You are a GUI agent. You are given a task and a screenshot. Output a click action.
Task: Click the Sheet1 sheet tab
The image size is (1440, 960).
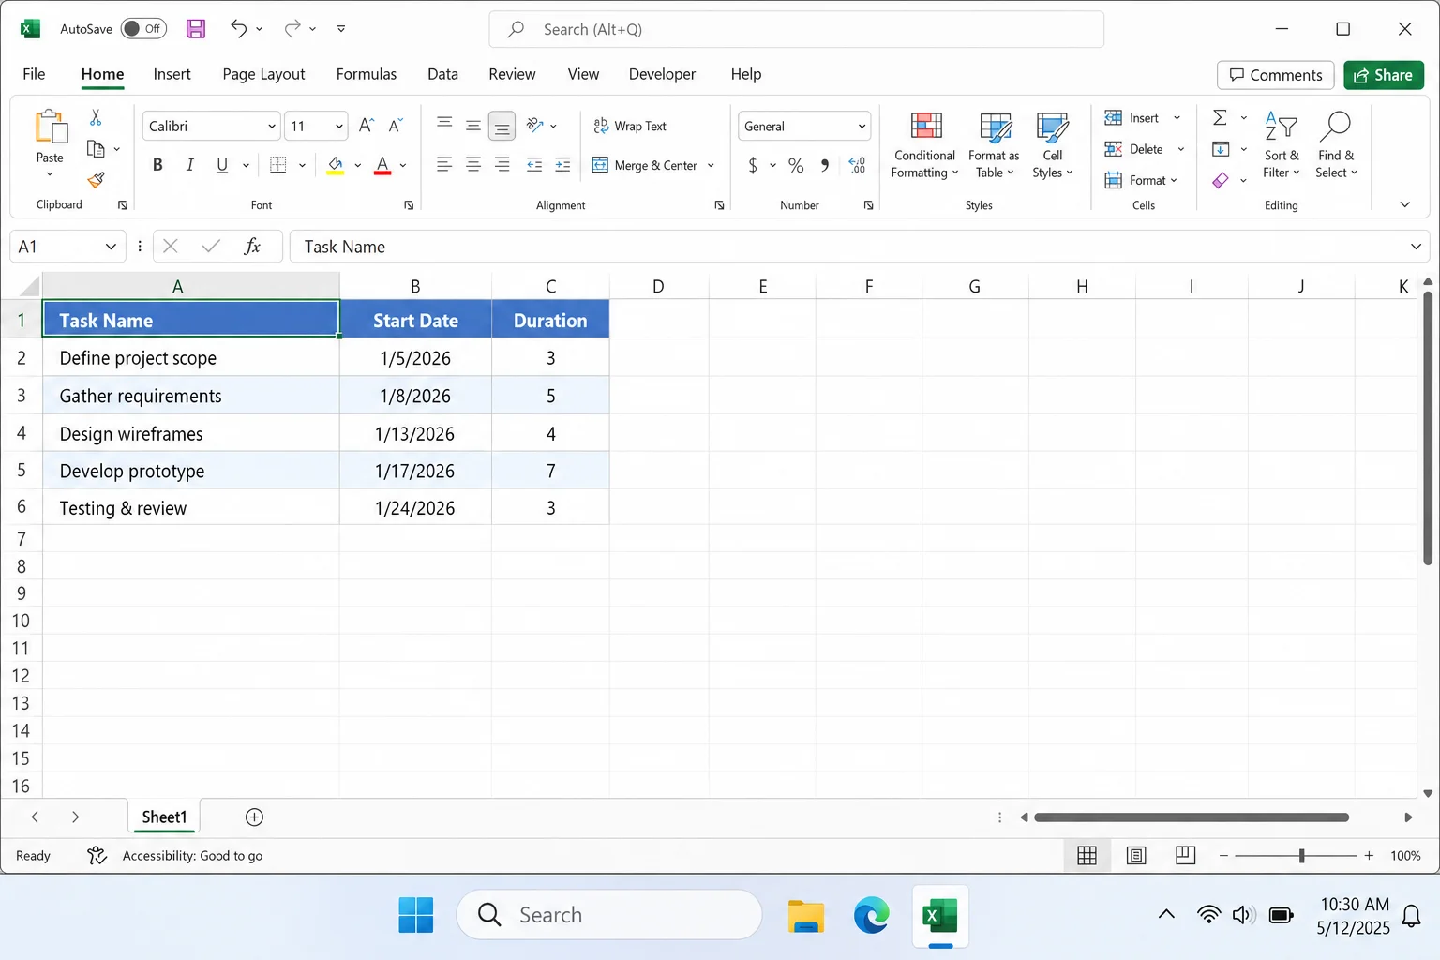164,817
